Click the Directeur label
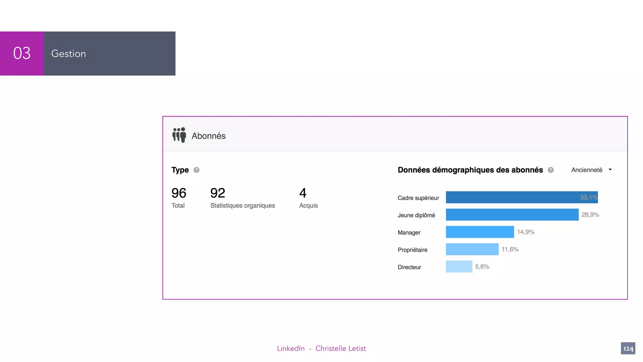Image resolution: width=643 pixels, height=362 pixels. pos(409,267)
